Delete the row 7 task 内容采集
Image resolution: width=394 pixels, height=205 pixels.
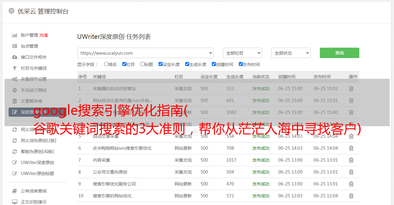[351, 160]
